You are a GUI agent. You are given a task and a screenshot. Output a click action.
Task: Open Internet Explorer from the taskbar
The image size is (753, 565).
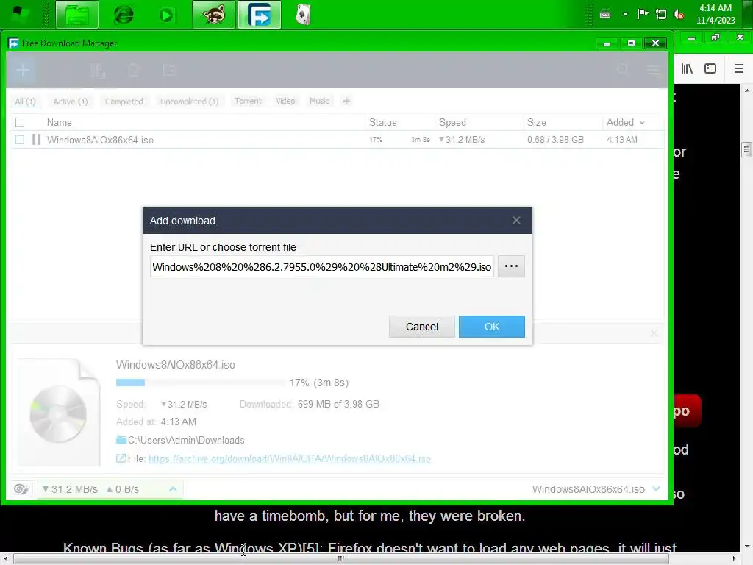coord(124,15)
